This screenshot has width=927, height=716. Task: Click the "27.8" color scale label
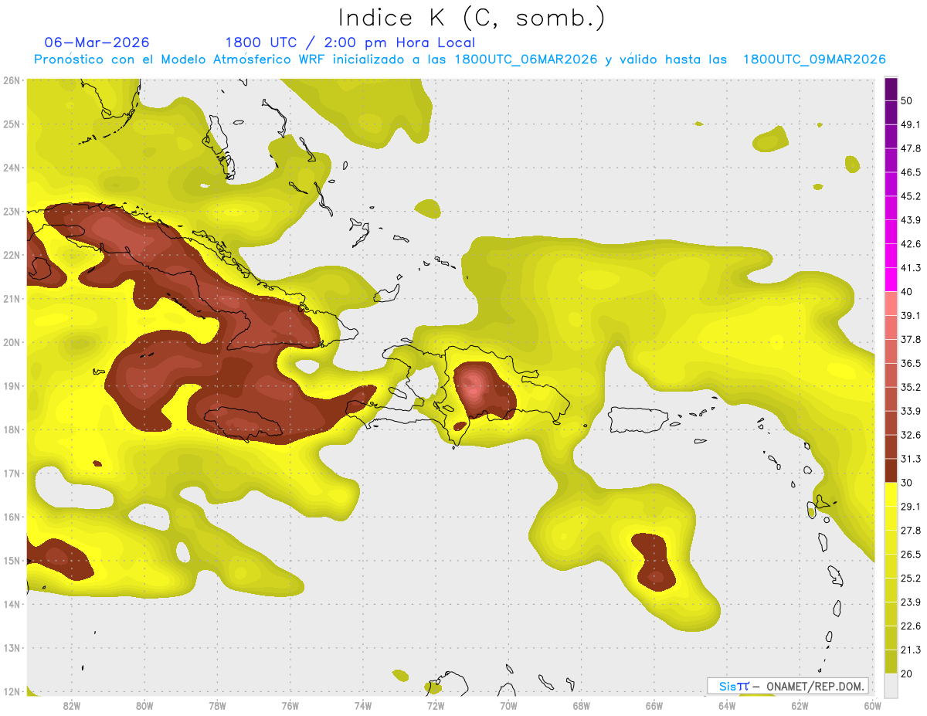[x=910, y=531]
